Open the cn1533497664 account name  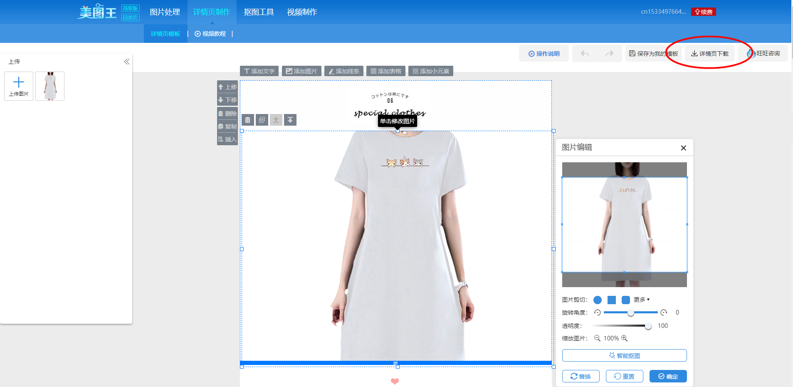click(663, 12)
